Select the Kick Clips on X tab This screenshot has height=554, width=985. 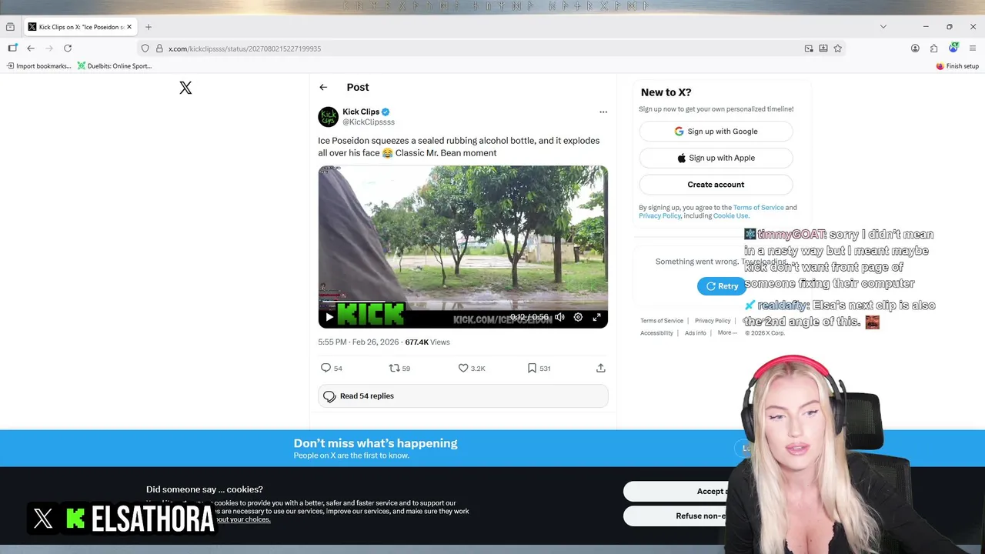[x=80, y=27]
